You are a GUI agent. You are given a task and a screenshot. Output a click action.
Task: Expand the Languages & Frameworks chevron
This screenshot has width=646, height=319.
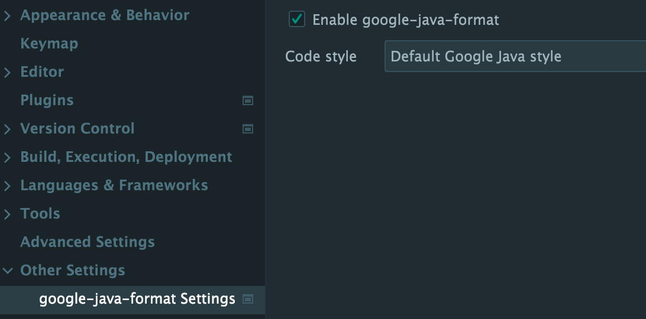tap(7, 186)
